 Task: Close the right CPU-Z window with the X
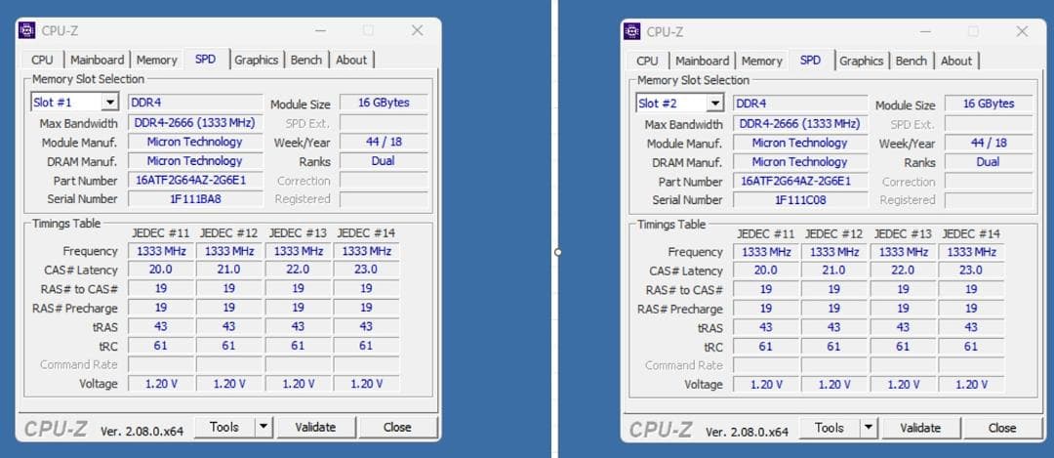[x=1023, y=31]
